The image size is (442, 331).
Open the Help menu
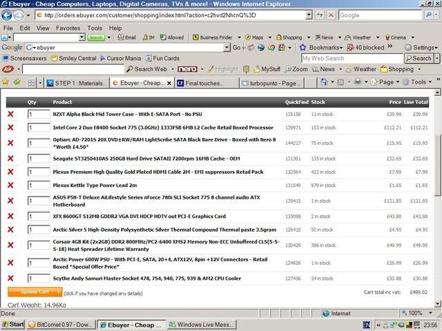click(115, 28)
